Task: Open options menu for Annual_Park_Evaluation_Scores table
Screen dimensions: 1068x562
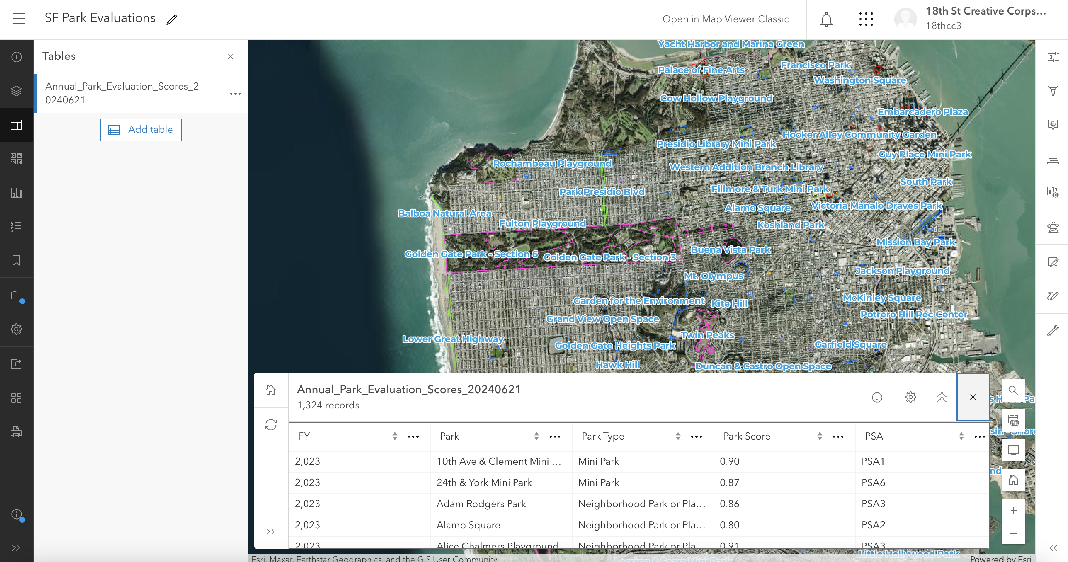Action: [x=235, y=94]
